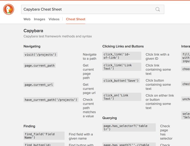The image size is (190, 146).
Task: Click the page.current_path code snippet
Action: (x=40, y=66)
